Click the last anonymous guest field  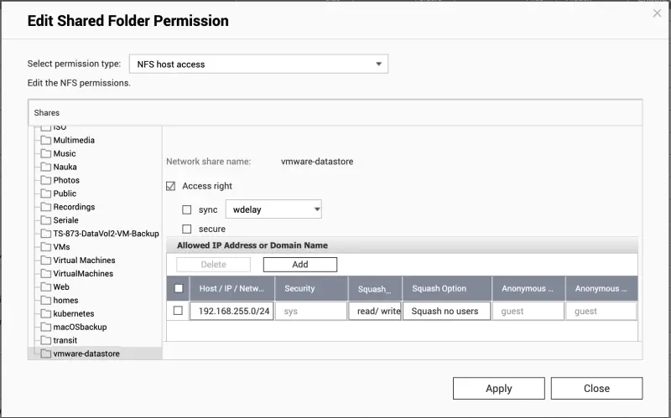pos(601,311)
